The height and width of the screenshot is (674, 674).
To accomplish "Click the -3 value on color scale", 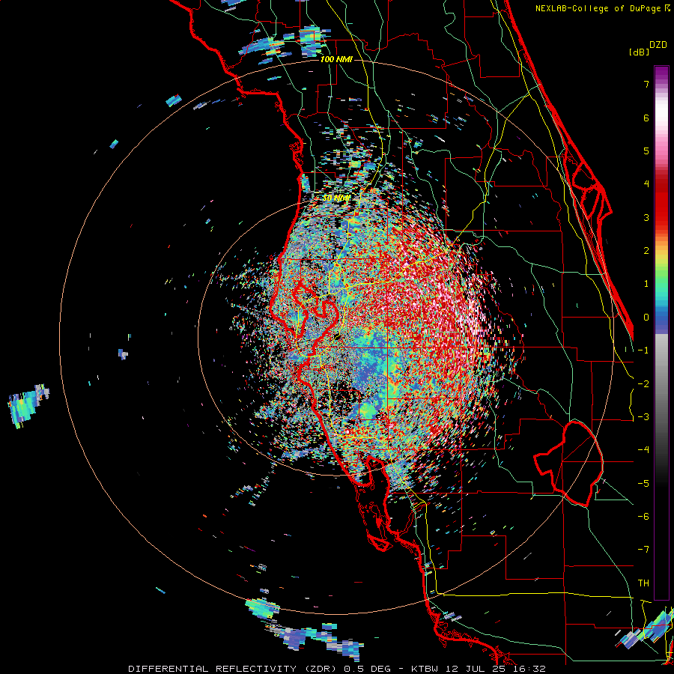I will tap(643, 417).
